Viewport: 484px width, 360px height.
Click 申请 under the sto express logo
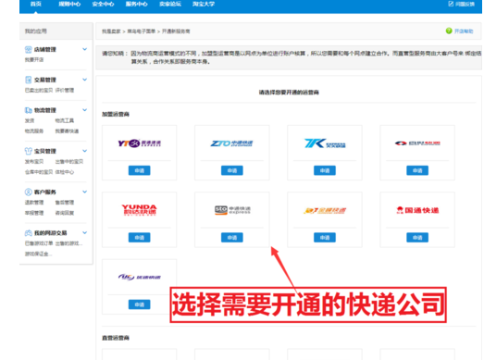point(231,238)
